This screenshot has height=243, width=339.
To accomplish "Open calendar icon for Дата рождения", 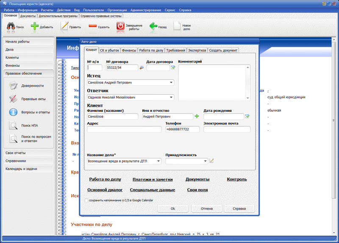I will click(247, 116).
